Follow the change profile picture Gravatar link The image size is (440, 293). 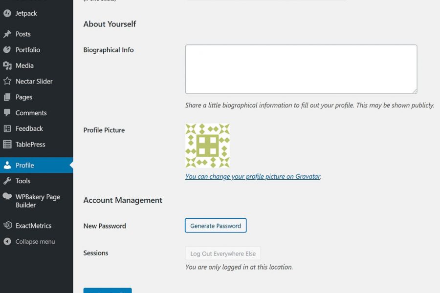(x=253, y=177)
